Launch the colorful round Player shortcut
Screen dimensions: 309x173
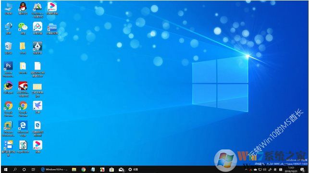(8, 87)
